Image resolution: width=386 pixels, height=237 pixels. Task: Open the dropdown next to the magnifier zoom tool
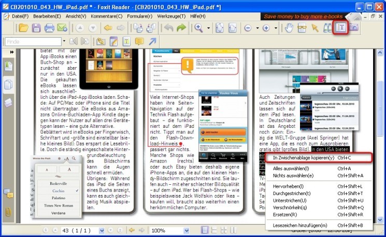pos(208,28)
